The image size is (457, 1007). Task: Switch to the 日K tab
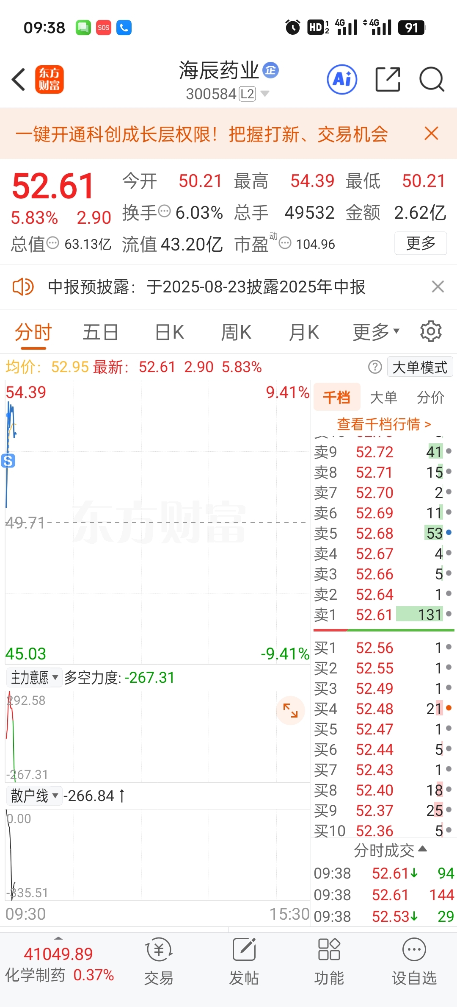[x=169, y=332]
